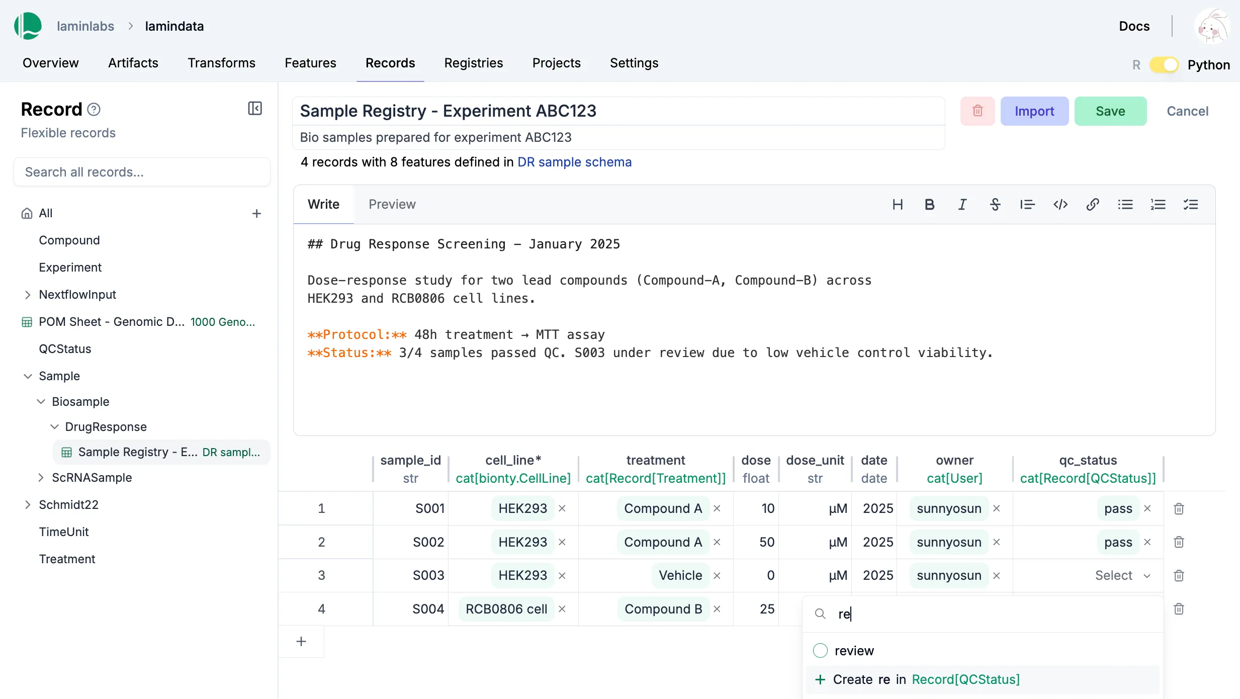Select the review option in the QC search popup
This screenshot has width=1240, height=699.
click(854, 650)
